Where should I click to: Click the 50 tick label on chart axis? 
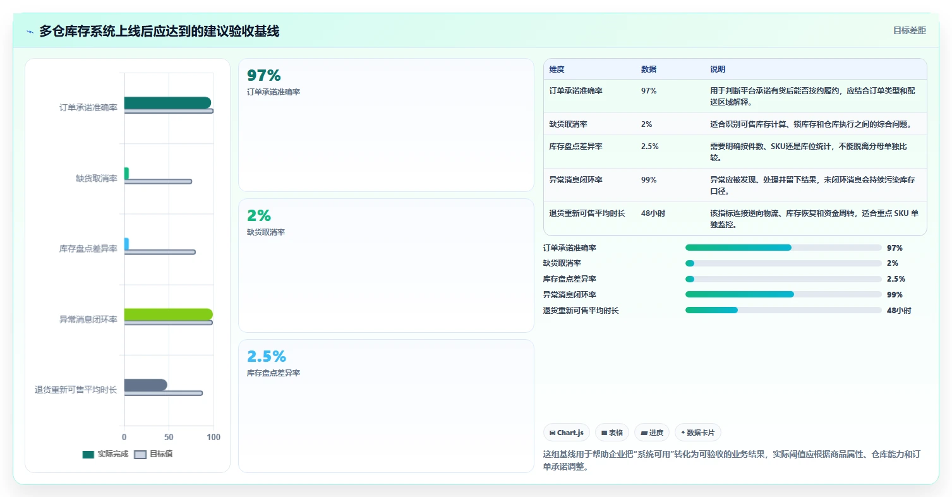(169, 437)
